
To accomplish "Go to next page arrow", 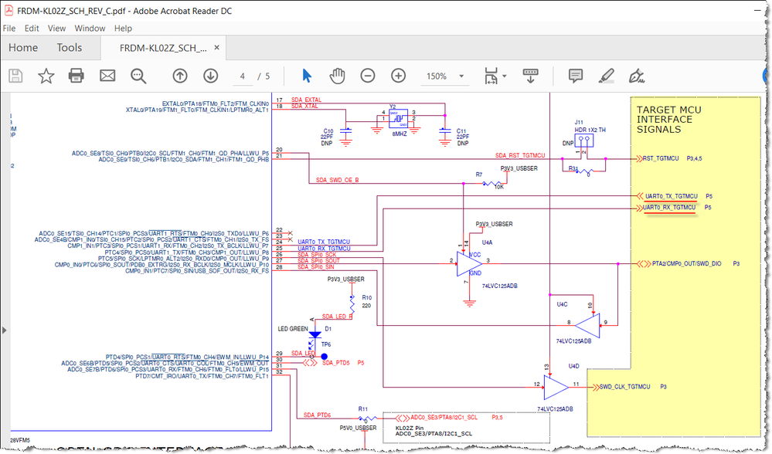I will point(211,76).
